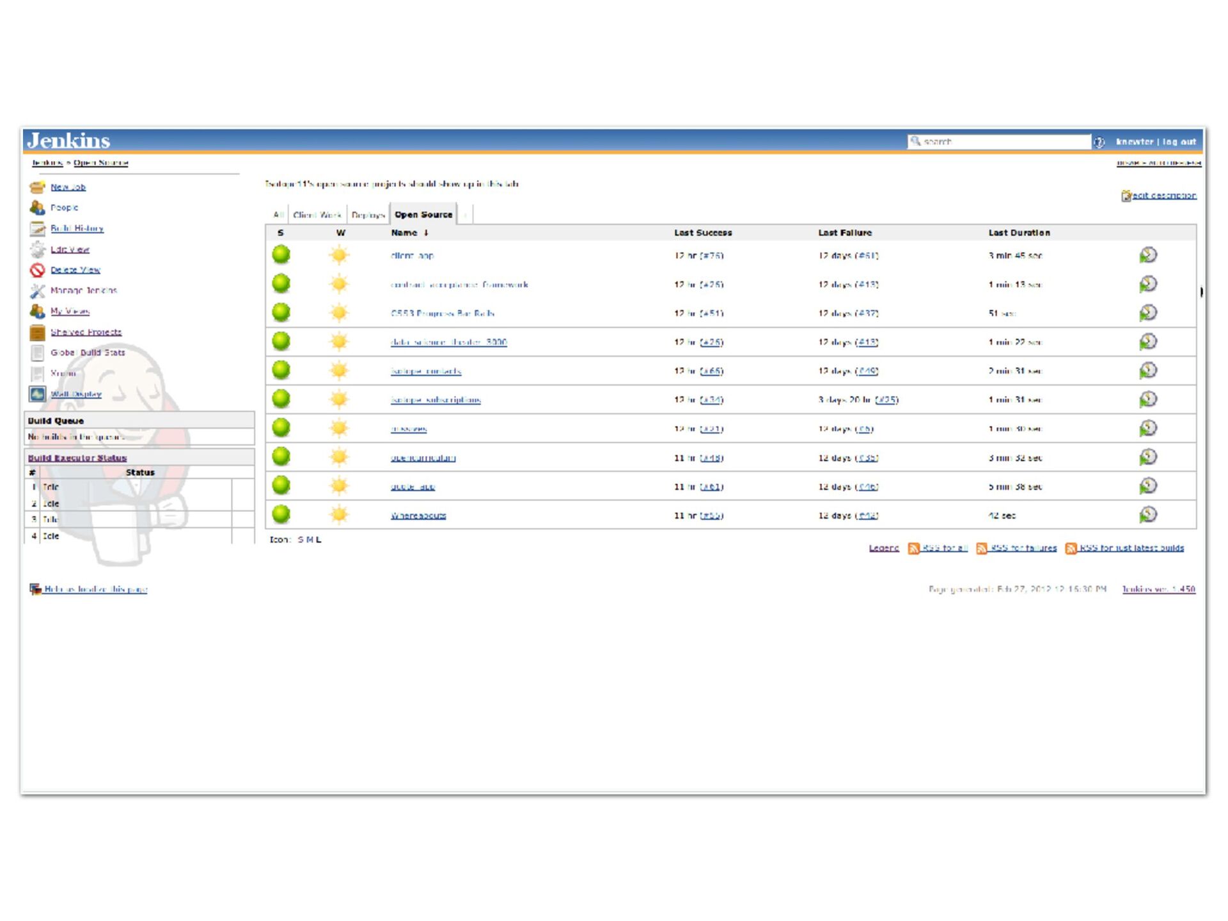
Task: Click the Manage Jenkins tools icon
Action: point(37,291)
